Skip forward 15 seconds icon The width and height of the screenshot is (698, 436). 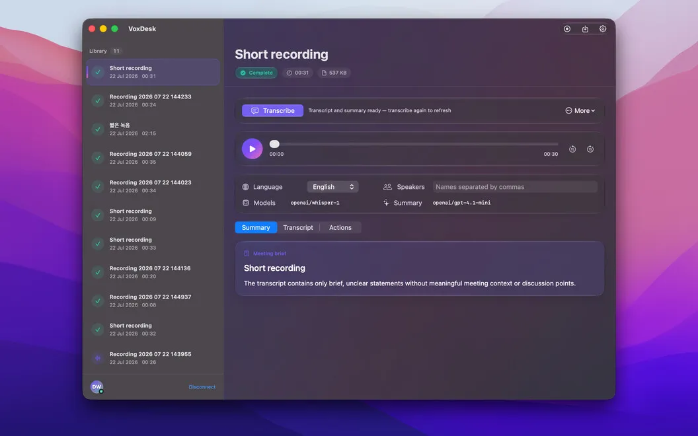[590, 149]
